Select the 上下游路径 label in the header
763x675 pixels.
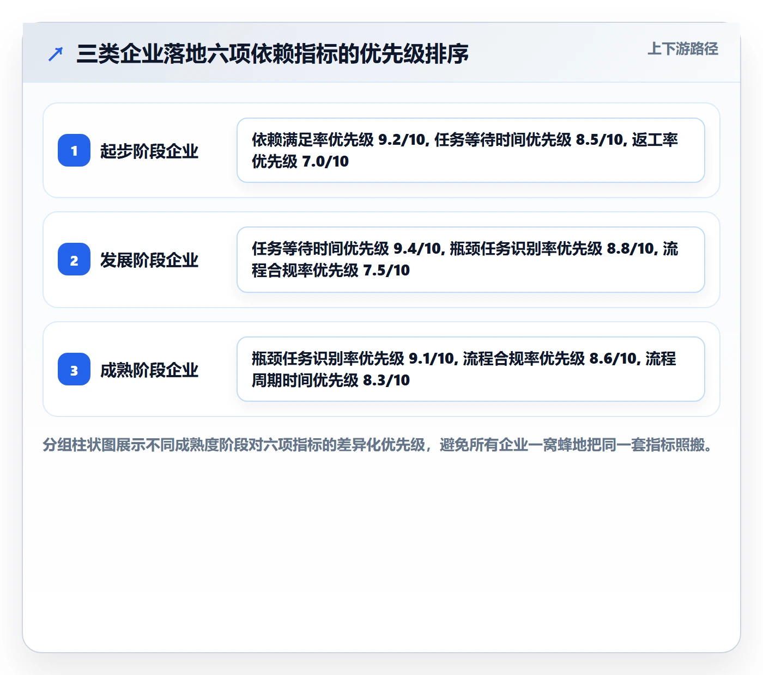[x=683, y=49]
